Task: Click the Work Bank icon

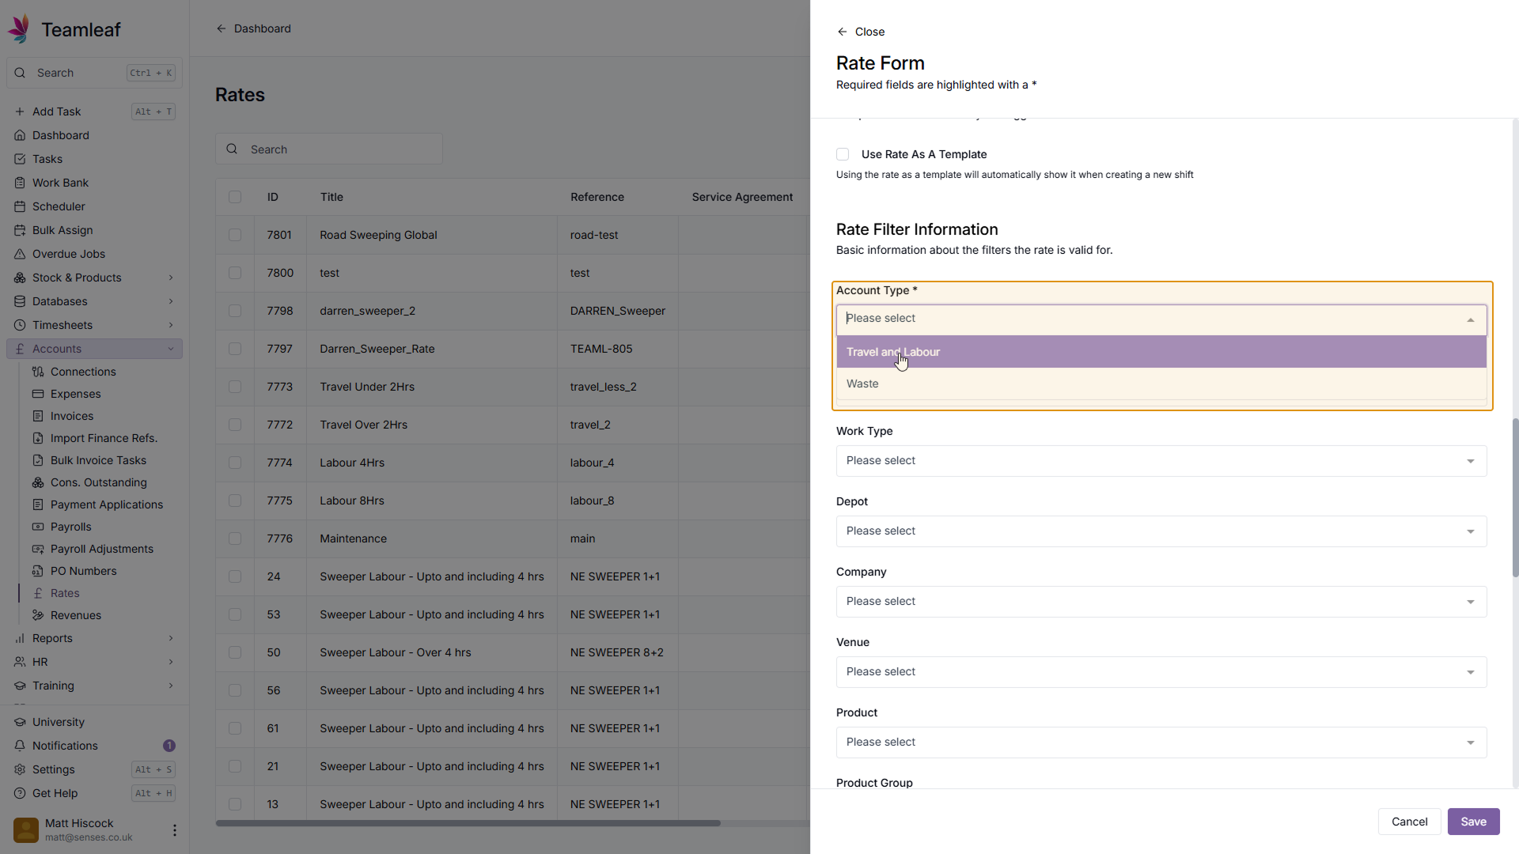Action: [20, 183]
